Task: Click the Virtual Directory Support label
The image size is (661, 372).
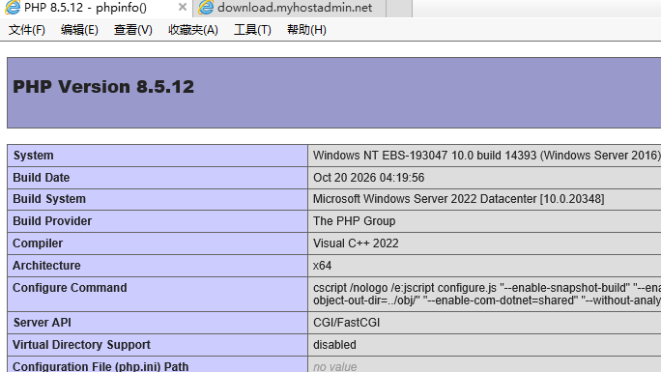Action: click(x=81, y=345)
